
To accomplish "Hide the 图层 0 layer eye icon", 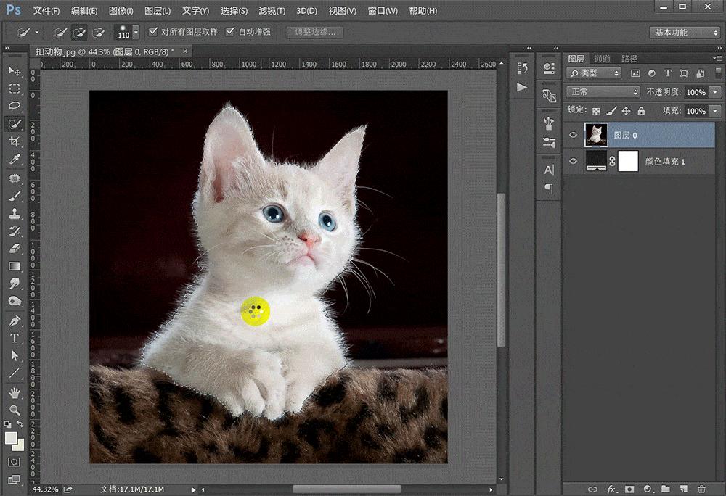I will (x=574, y=135).
